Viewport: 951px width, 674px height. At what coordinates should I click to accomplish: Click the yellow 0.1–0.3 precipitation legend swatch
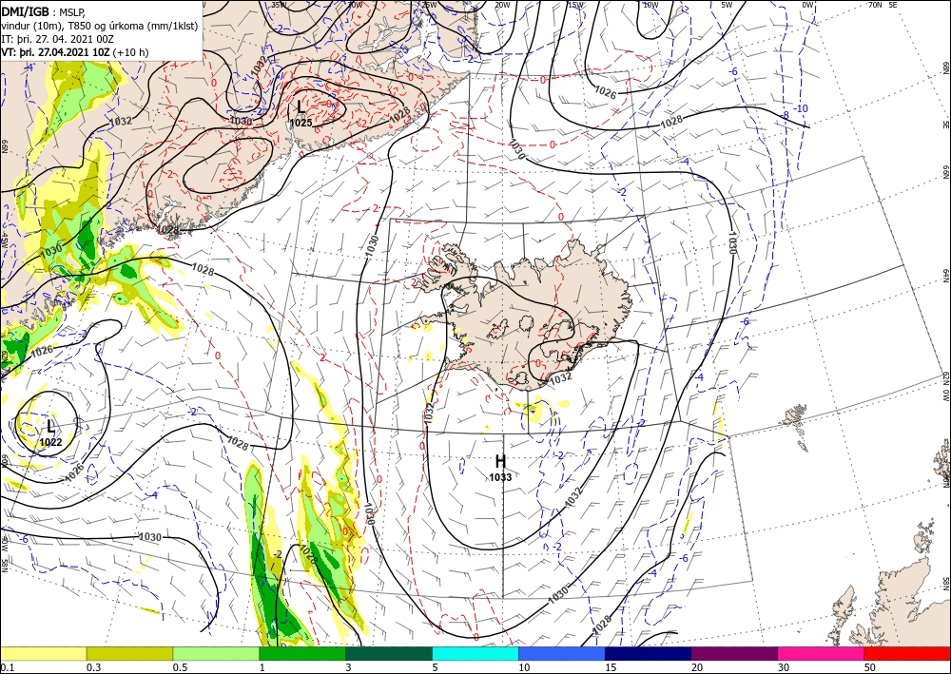(x=44, y=653)
